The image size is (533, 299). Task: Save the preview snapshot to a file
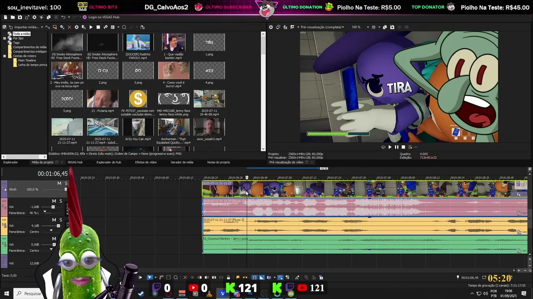click(392, 27)
